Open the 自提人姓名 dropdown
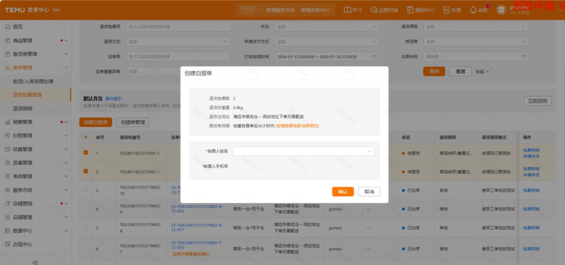Image resolution: width=565 pixels, height=265 pixels. 303,151
